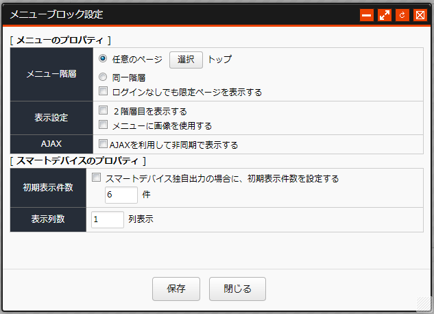
Task: Click the 閉じる button
Action: click(237, 289)
